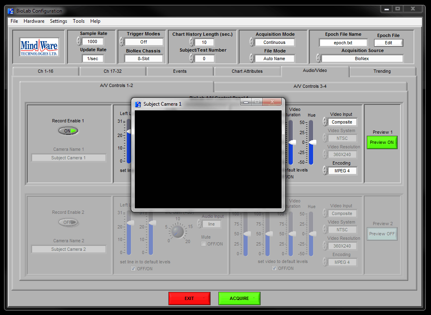Click the Video System NTSC field in panel 1
This screenshot has height=315, width=431.
[x=342, y=138]
